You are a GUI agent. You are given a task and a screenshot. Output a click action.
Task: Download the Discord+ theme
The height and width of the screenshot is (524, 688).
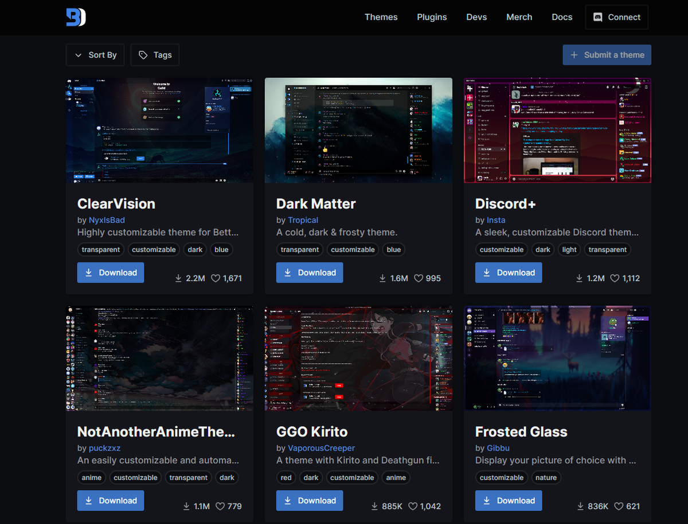tap(509, 273)
